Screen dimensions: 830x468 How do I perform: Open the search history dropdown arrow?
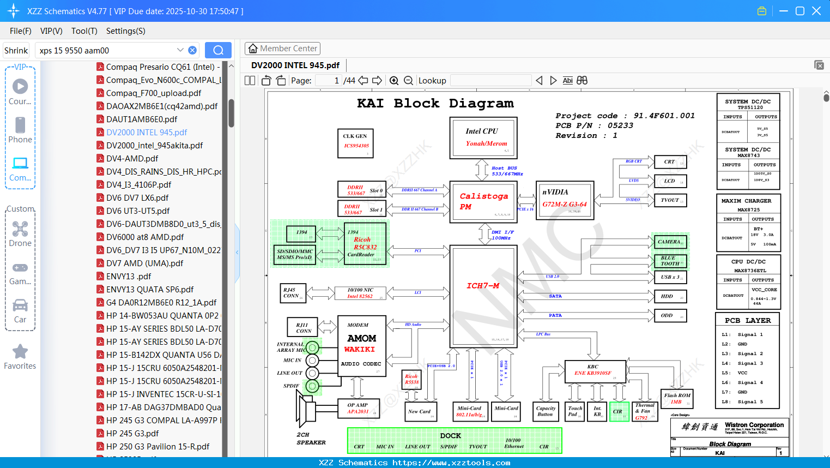[180, 50]
